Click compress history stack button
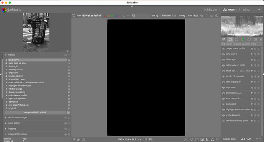This screenshot has height=142, width=264. [x=35, y=112]
